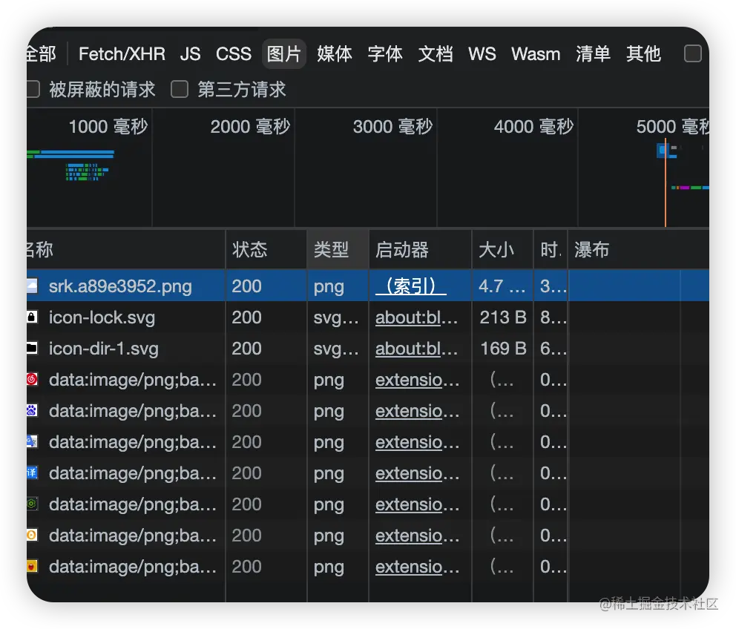Select the icon-dir-1.svg request
This screenshot has width=736, height=629.
(104, 349)
